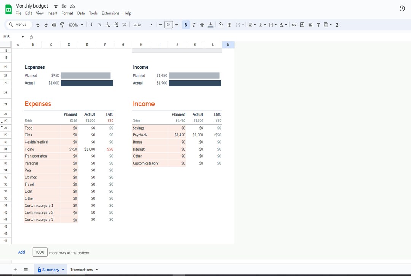
Task: Format as percent
Action: click(100, 25)
